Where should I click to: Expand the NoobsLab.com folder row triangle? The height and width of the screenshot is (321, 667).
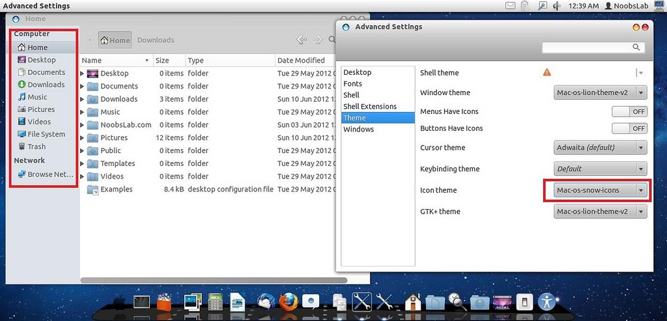[82, 126]
